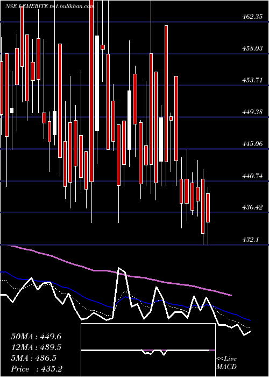This screenshot has width=269, height=377.
Task: Click the 5MA : 436.5 value
Action: (33, 358)
